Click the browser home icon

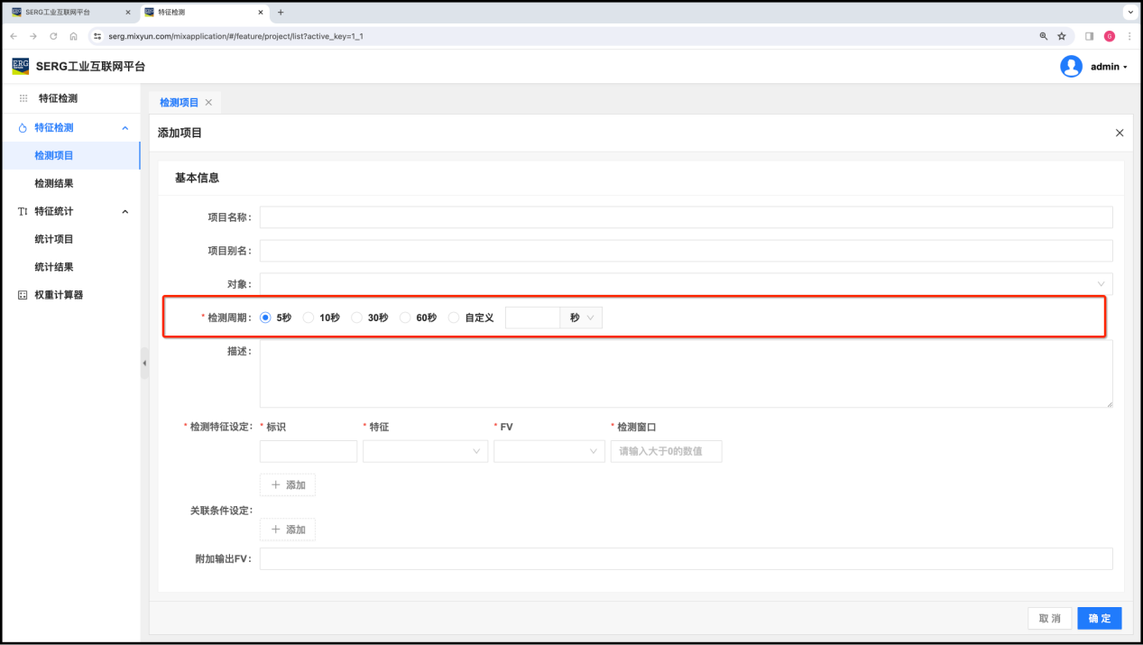pyautogui.click(x=74, y=36)
